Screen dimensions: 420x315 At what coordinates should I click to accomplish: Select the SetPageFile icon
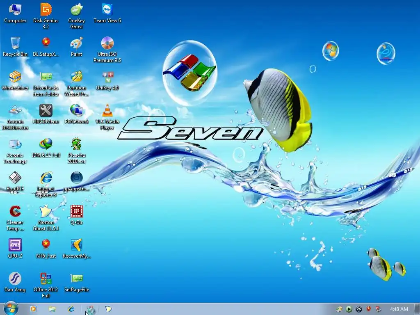click(77, 283)
